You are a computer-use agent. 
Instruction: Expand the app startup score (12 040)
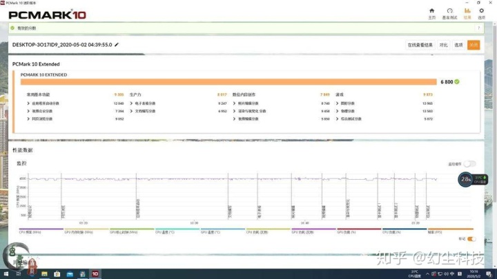(x=28, y=103)
